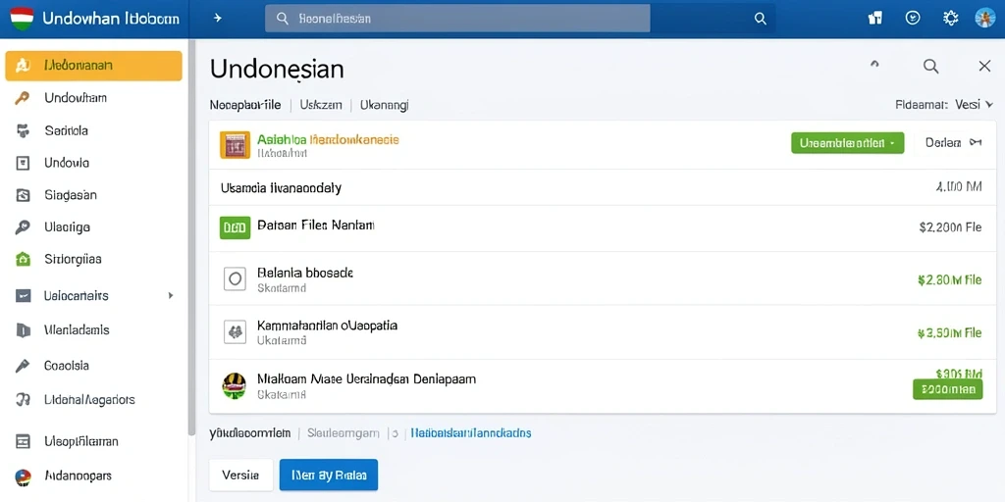Viewport: 1005px width, 502px height.
Task: Click the blue Nen ay Balaa button
Action: [x=329, y=476]
